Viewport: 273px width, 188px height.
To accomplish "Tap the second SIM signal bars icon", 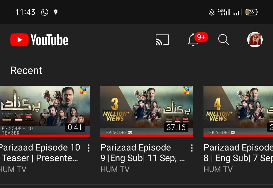I will [237, 12].
